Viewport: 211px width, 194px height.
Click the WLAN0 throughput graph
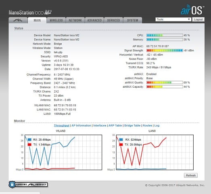[x=63, y=152]
